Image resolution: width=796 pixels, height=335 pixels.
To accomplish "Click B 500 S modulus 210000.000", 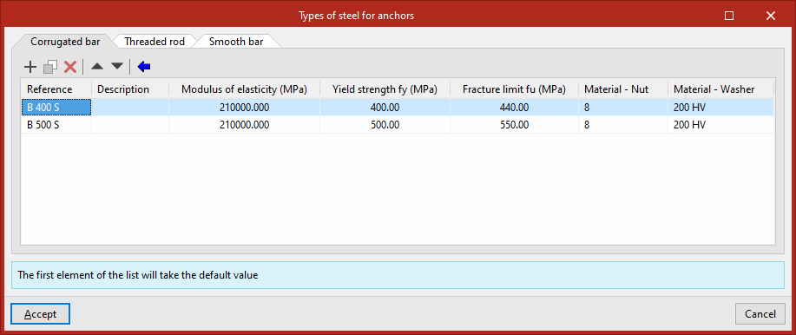I will [x=244, y=124].
